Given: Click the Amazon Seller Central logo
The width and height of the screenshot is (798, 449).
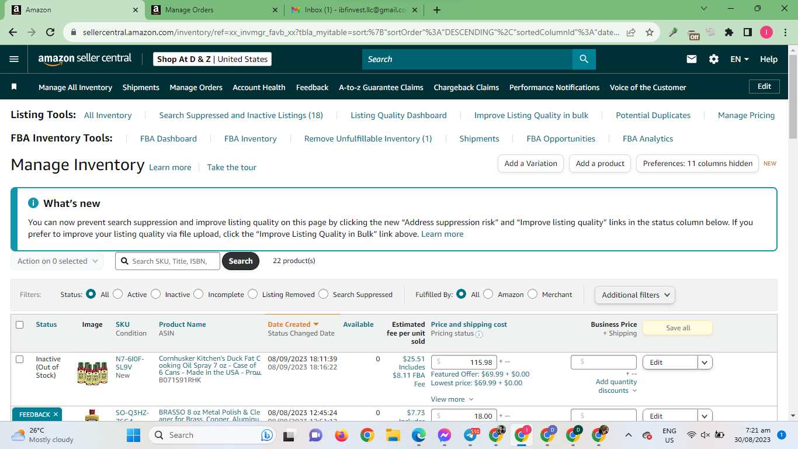Looking at the screenshot, I should click(85, 59).
